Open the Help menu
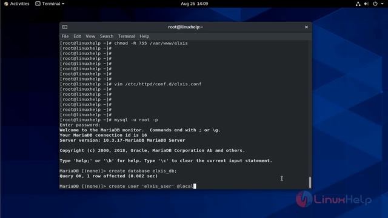 point(144,36)
